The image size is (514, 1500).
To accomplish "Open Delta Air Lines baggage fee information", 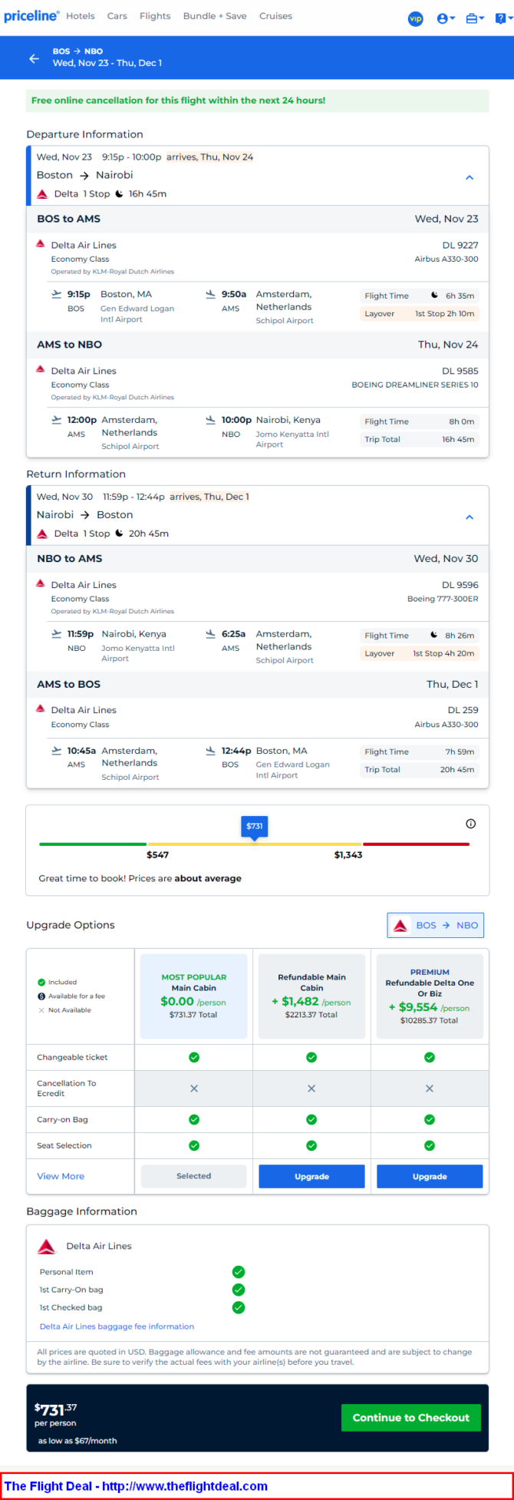I will [x=117, y=1327].
